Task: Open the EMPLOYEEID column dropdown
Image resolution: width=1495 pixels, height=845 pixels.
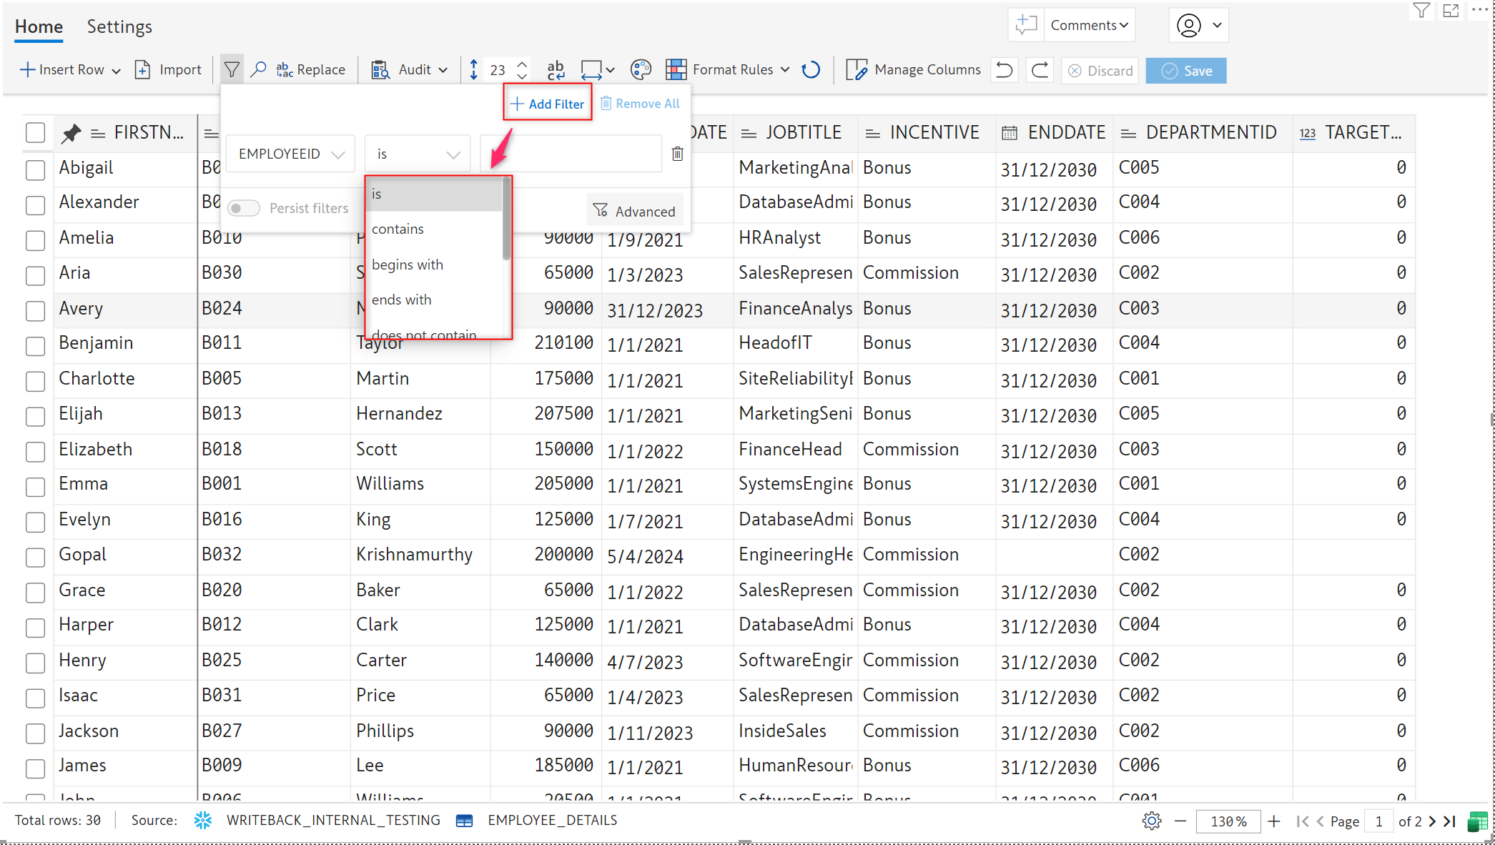Action: coord(291,154)
